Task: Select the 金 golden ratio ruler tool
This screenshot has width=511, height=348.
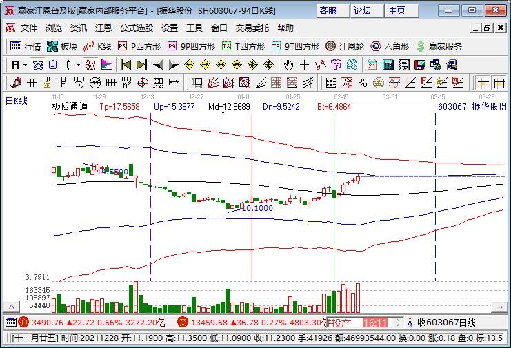Action: coord(48,83)
